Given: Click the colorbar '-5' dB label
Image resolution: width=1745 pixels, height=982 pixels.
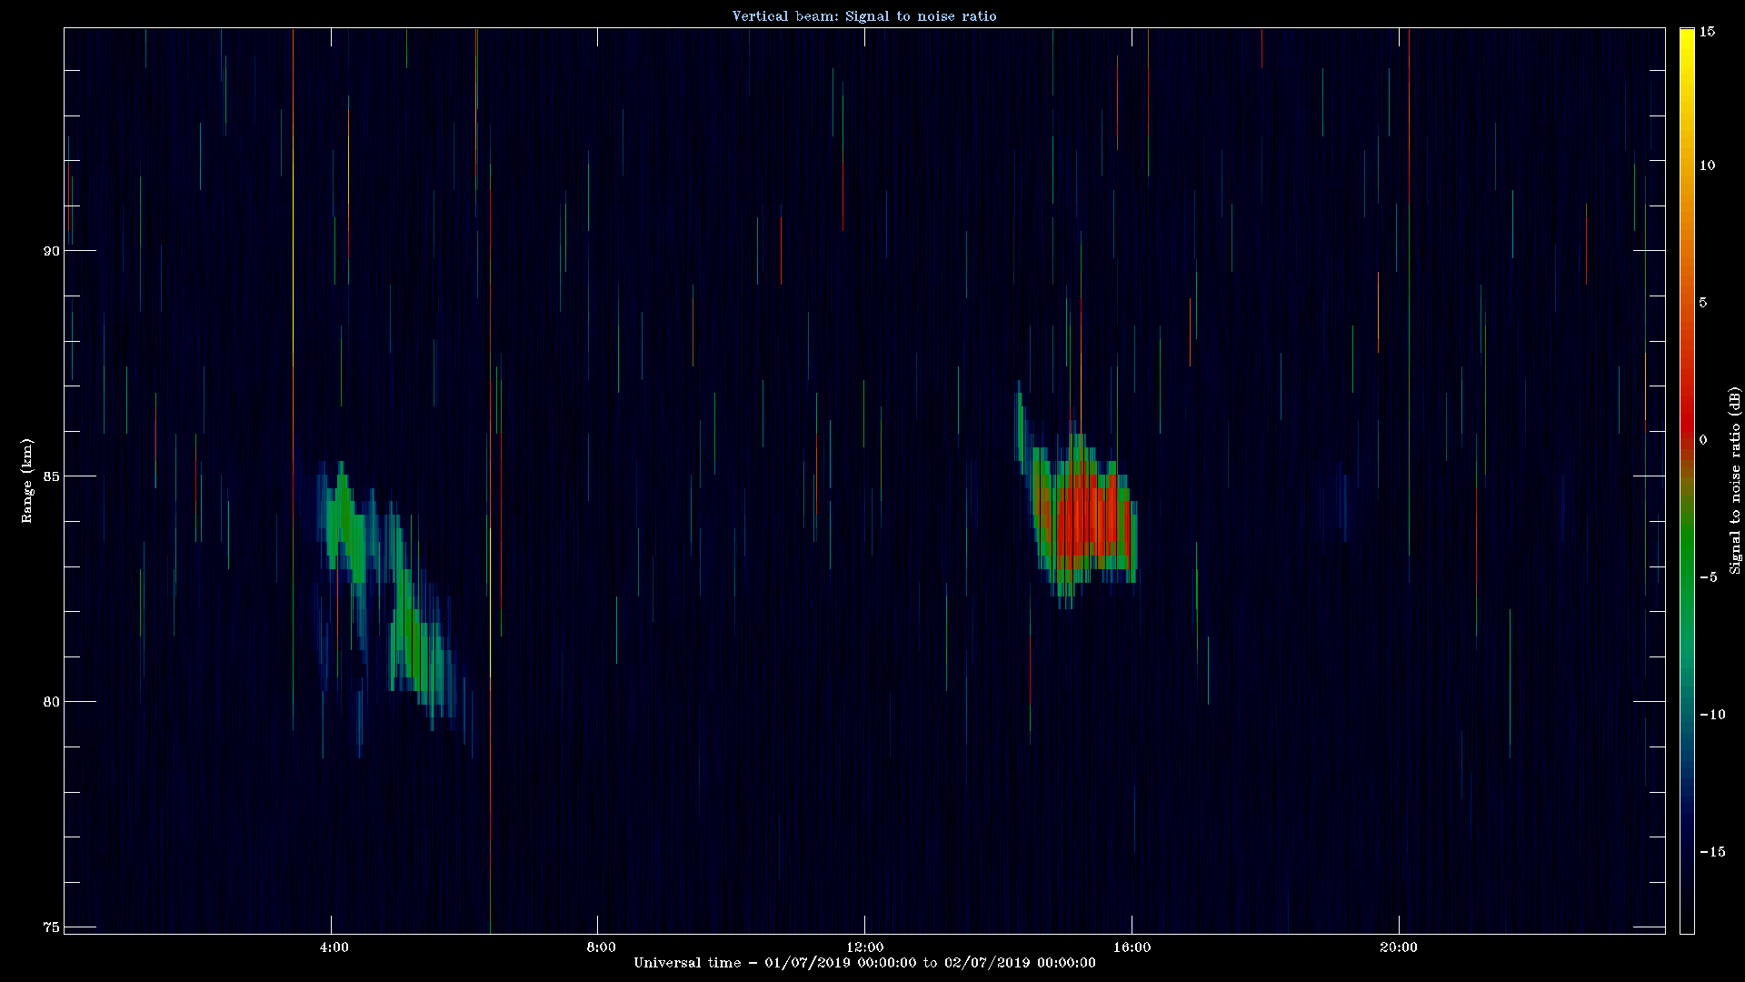Looking at the screenshot, I should [1708, 576].
